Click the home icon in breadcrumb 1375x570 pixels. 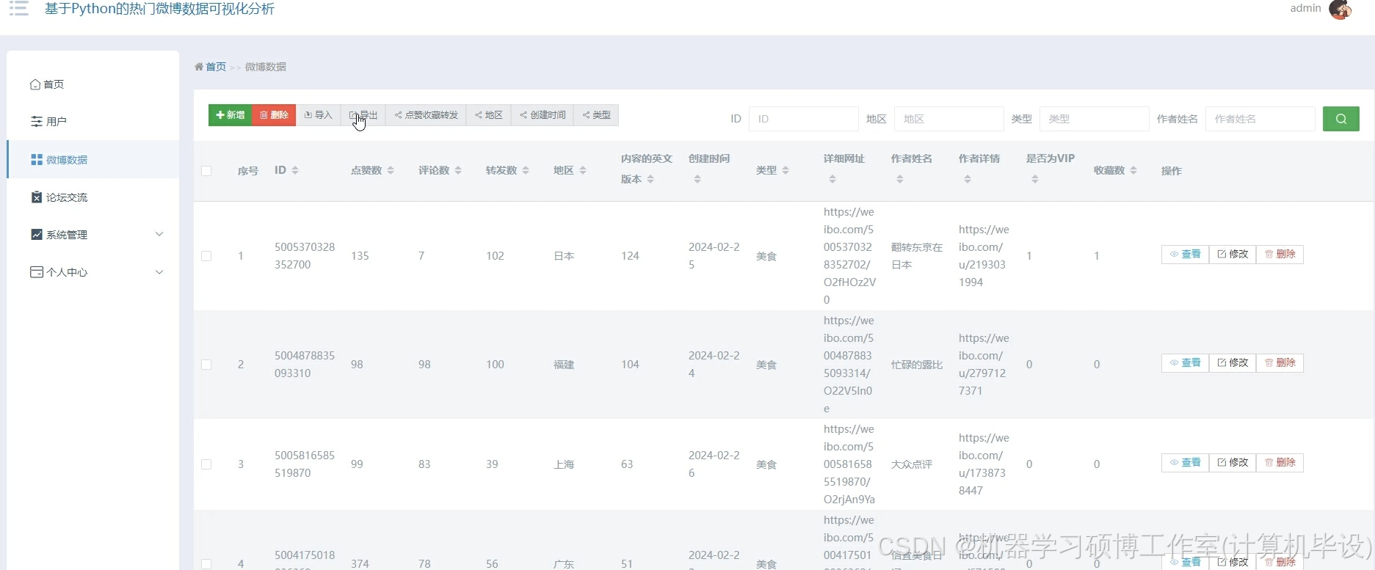(199, 67)
